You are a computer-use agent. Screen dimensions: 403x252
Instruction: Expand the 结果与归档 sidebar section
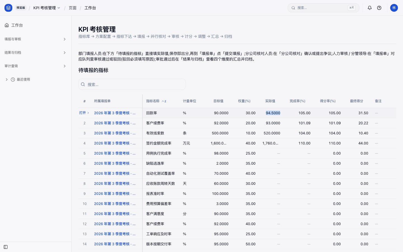[36, 53]
